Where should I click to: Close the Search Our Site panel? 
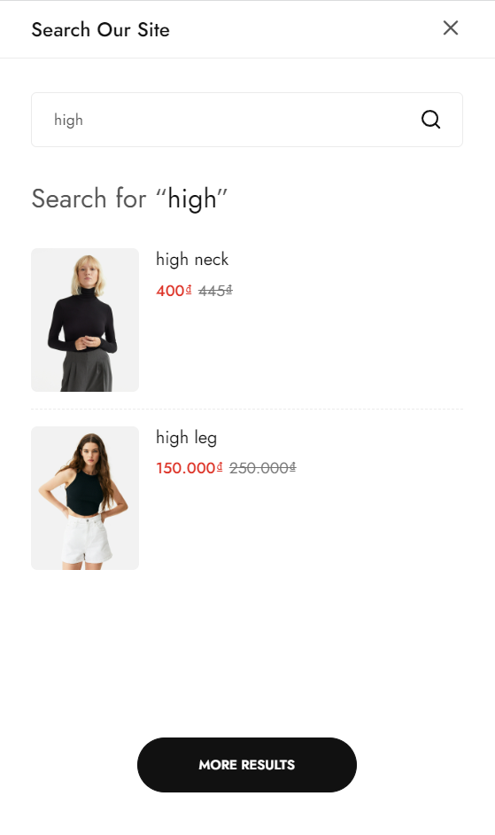click(451, 28)
